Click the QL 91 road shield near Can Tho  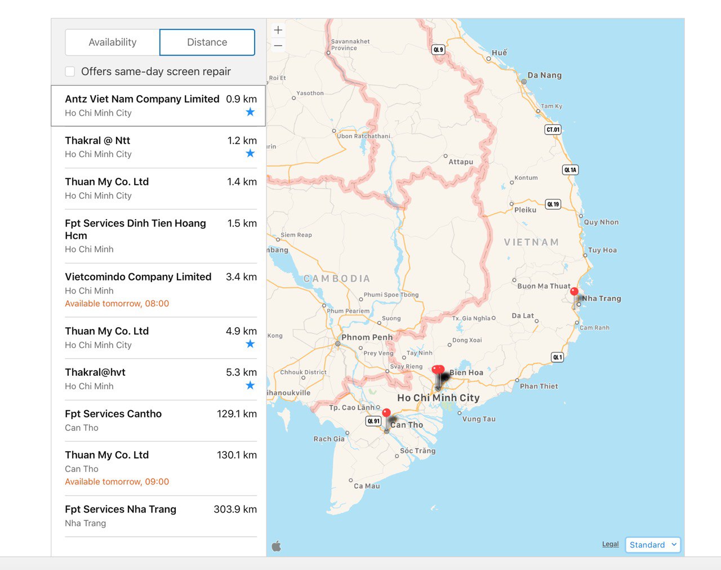[x=373, y=421]
